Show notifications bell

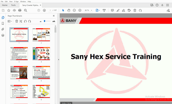pos(162,5)
